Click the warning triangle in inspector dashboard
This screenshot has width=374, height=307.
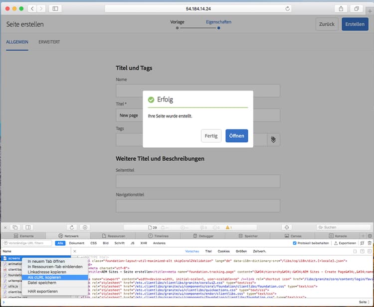pyautogui.click(x=228, y=227)
